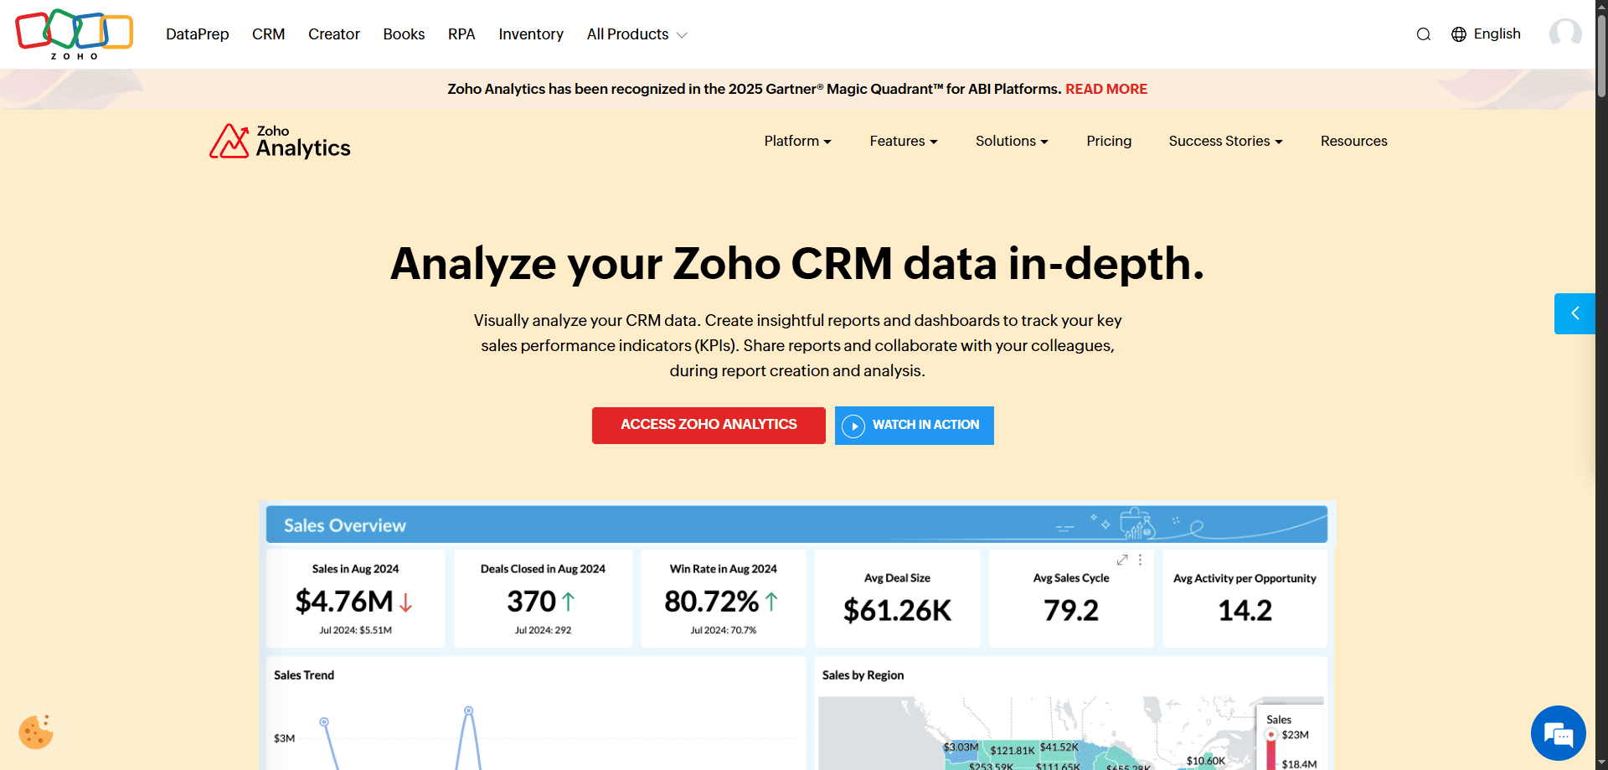The image size is (1608, 770).
Task: Click the main headline about Zoho CRM data
Action: pyautogui.click(x=796, y=263)
